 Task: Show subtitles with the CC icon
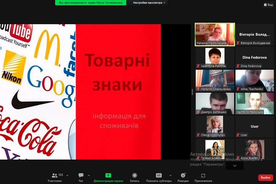tap(159, 175)
